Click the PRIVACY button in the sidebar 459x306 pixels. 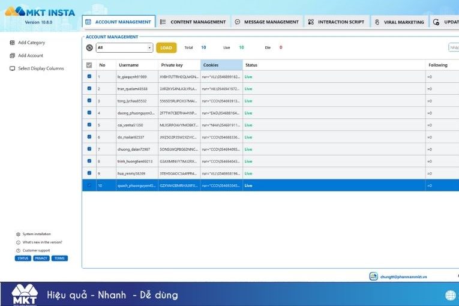41,258
